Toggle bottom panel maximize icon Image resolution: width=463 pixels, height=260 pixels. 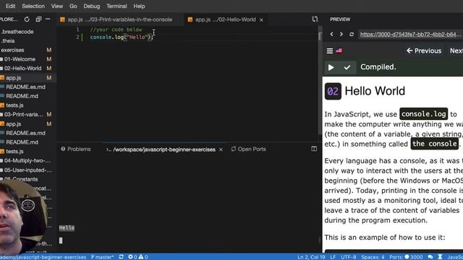click(314, 149)
